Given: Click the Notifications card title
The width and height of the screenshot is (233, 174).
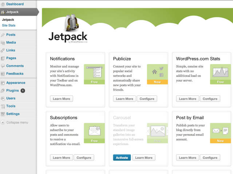Looking at the screenshot, I should click(62, 59).
